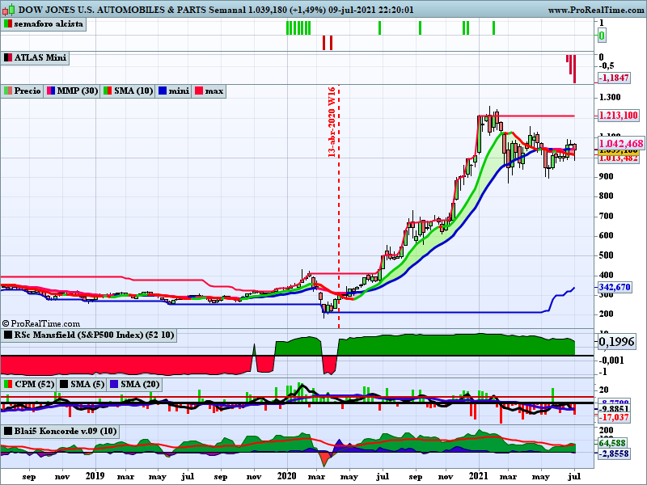Click the blue 342,670 mini value tag
The image size is (647, 485).
coord(615,287)
